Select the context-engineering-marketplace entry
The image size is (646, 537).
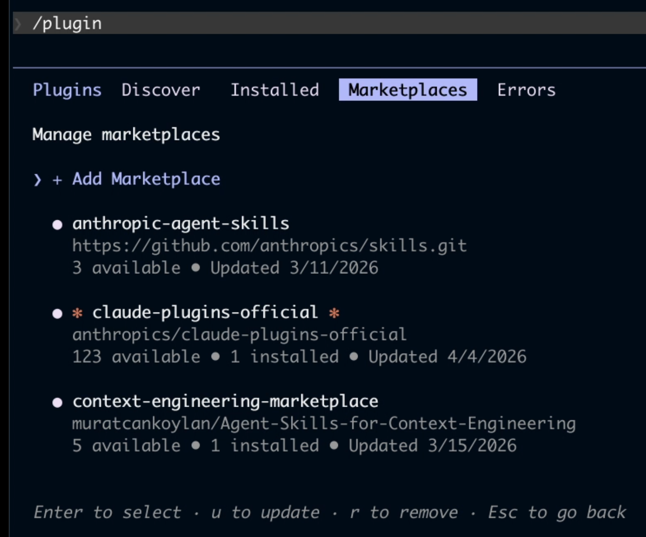pyautogui.click(x=225, y=401)
